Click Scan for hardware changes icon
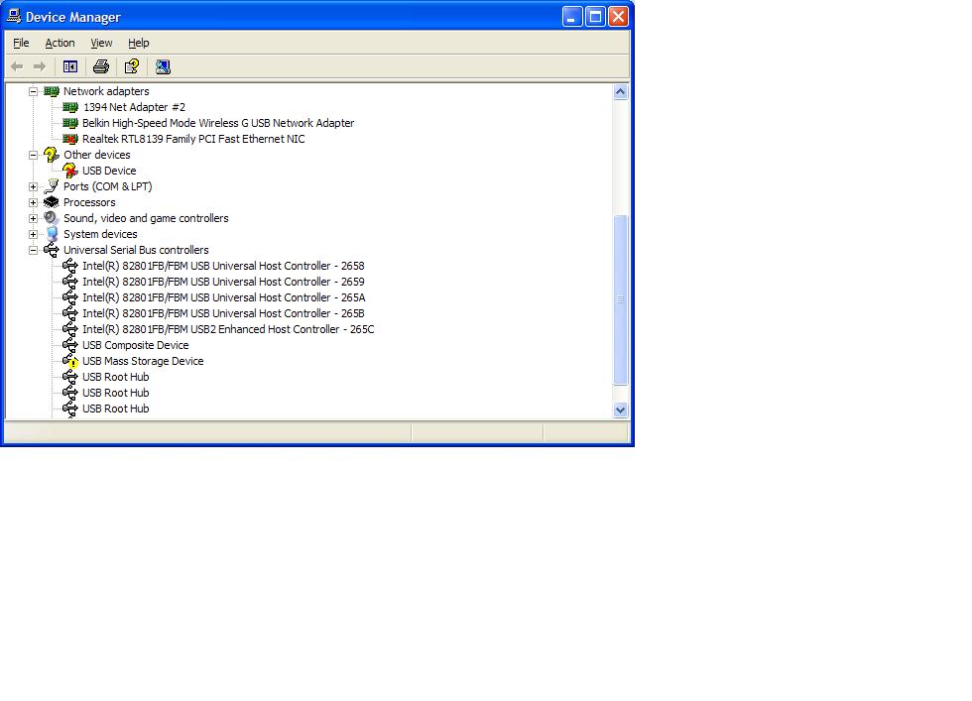The height and width of the screenshot is (701, 972). click(x=163, y=66)
